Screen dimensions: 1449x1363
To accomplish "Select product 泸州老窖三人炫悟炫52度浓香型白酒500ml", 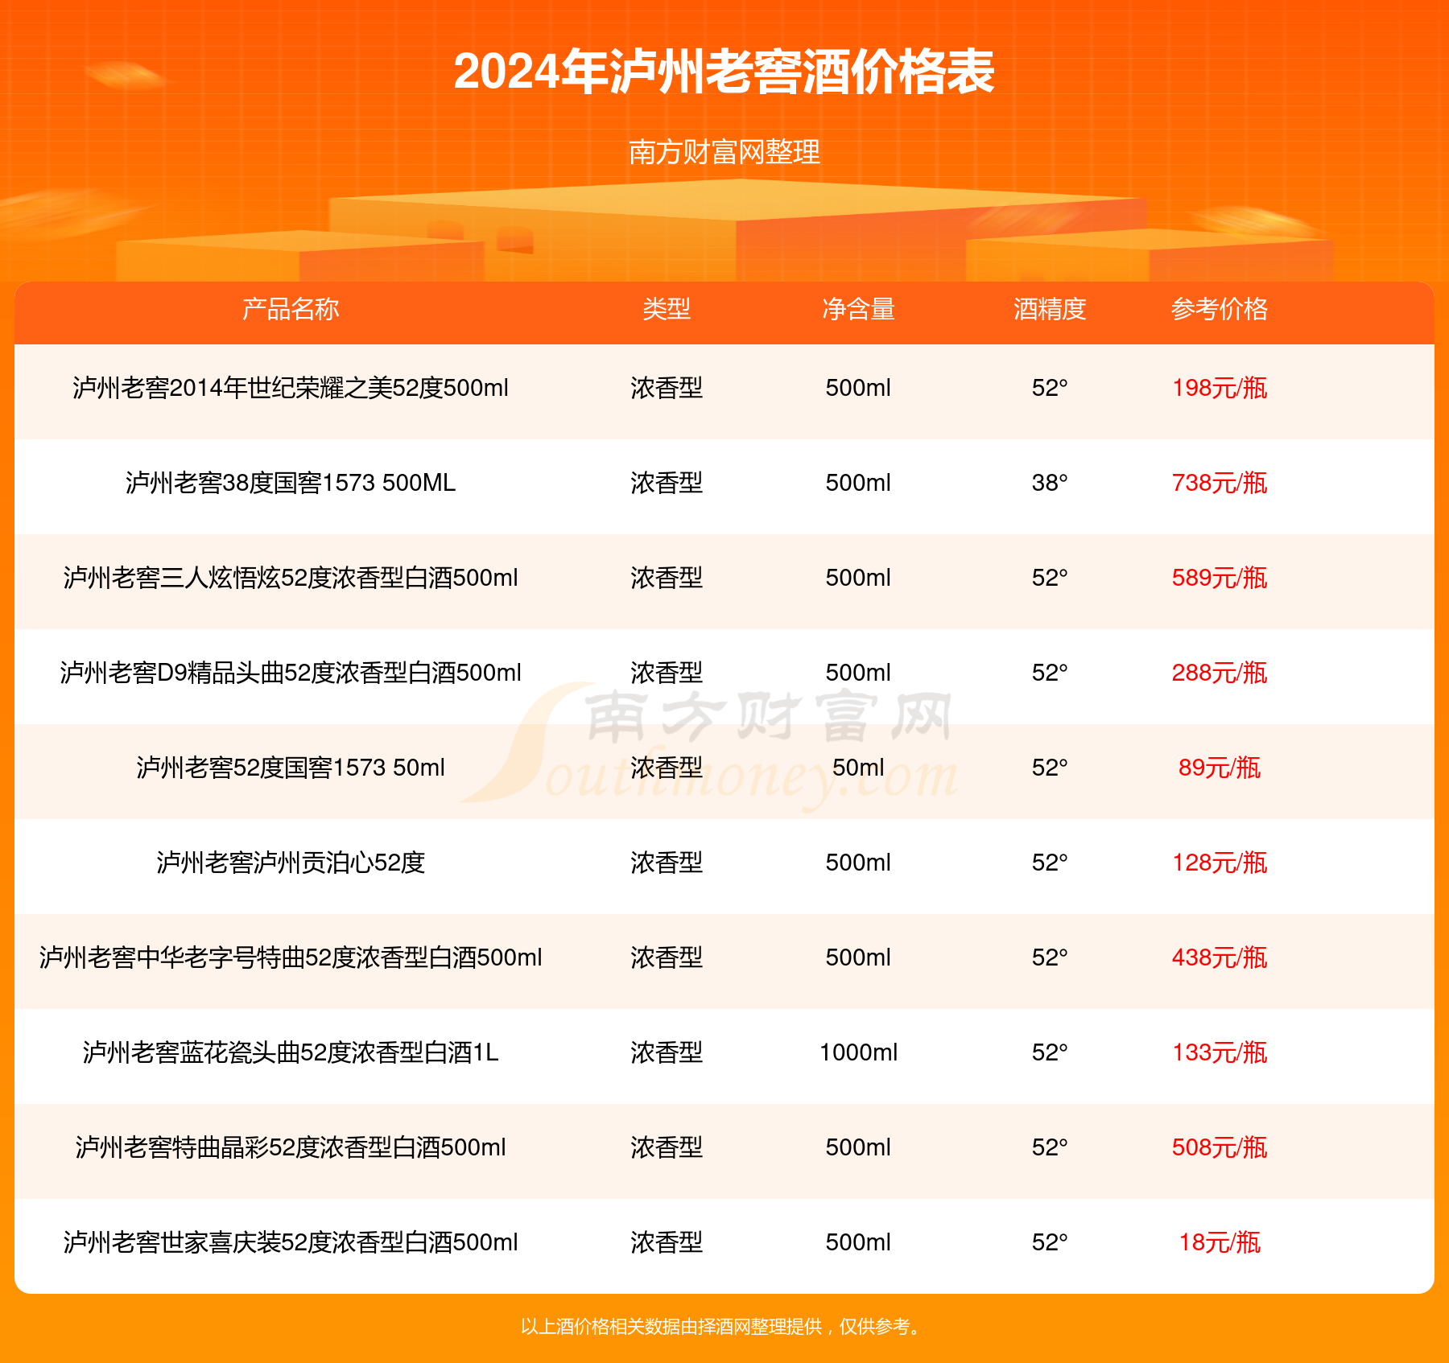I will pos(291,578).
